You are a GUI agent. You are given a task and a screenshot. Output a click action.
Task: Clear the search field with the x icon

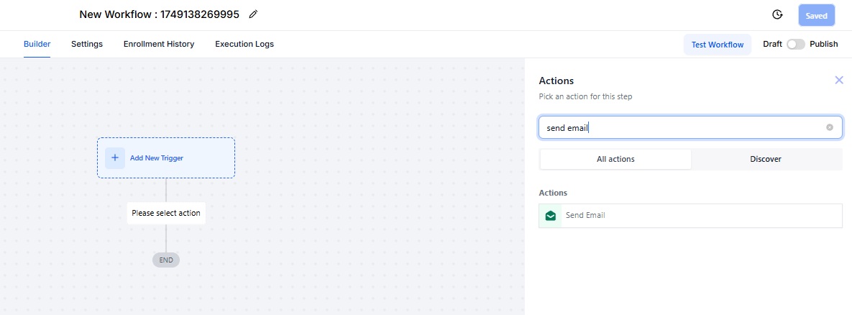[x=829, y=127]
